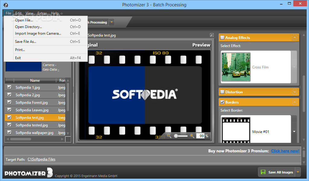Select the Softpedia Forest.jpg row name
This screenshot has height=181, width=309.
[x=31, y=102]
